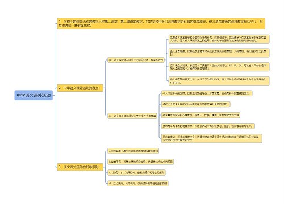The width and height of the screenshot is (284, 204).
Task: Click the node 3. 语文课外活动的指导原则
Action: pos(80,167)
